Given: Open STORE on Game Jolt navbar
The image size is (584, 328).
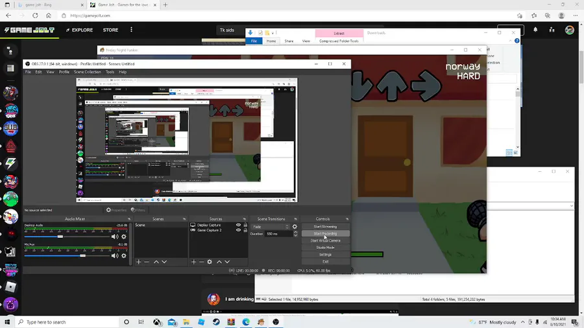Looking at the screenshot, I should tap(110, 30).
